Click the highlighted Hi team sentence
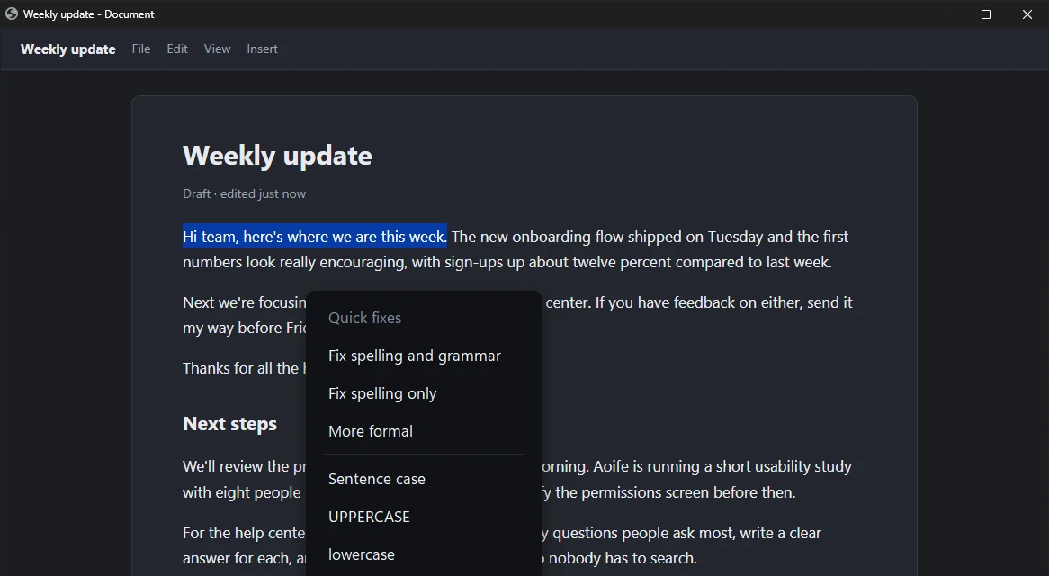 [315, 236]
